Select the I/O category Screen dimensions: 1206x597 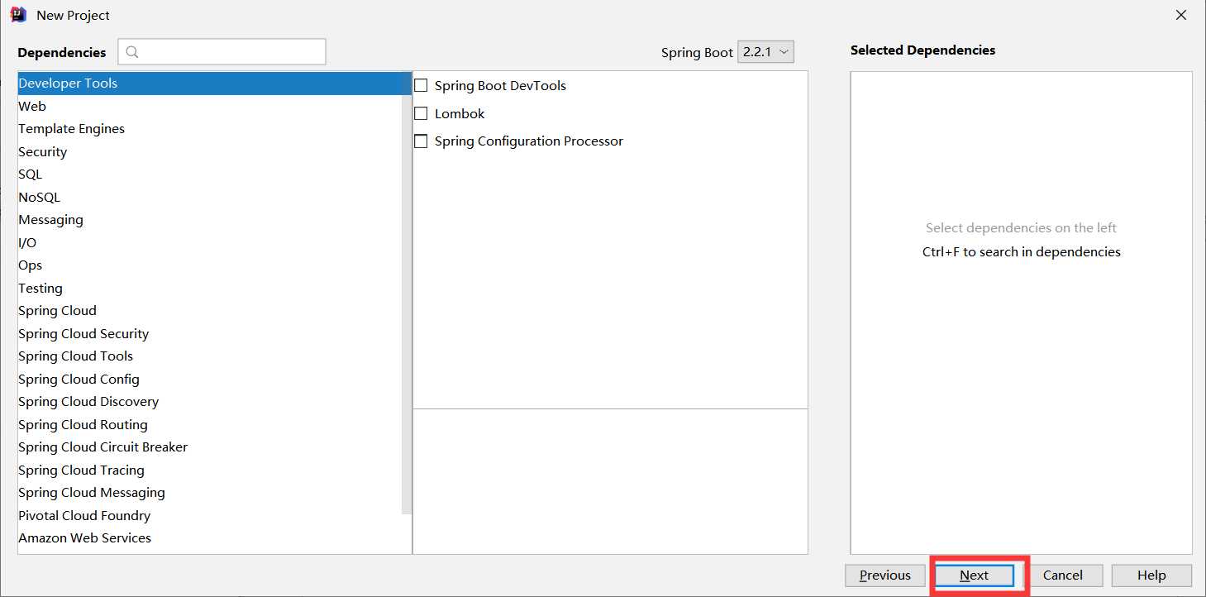coord(210,242)
